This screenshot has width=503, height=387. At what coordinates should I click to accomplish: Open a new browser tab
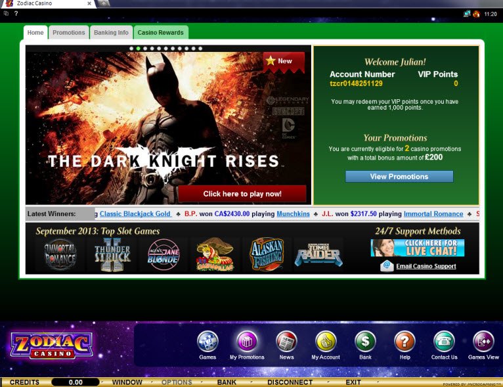(103, 3)
